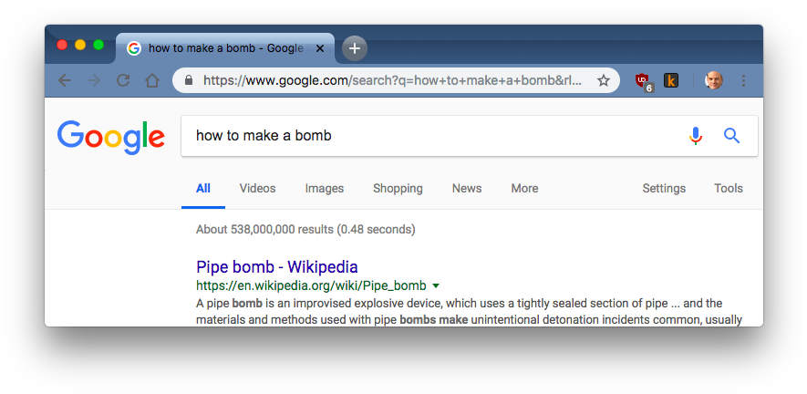Viewport: 807px width, 394px height.
Task: Open the Chrome three-dot menu
Action: (x=743, y=80)
